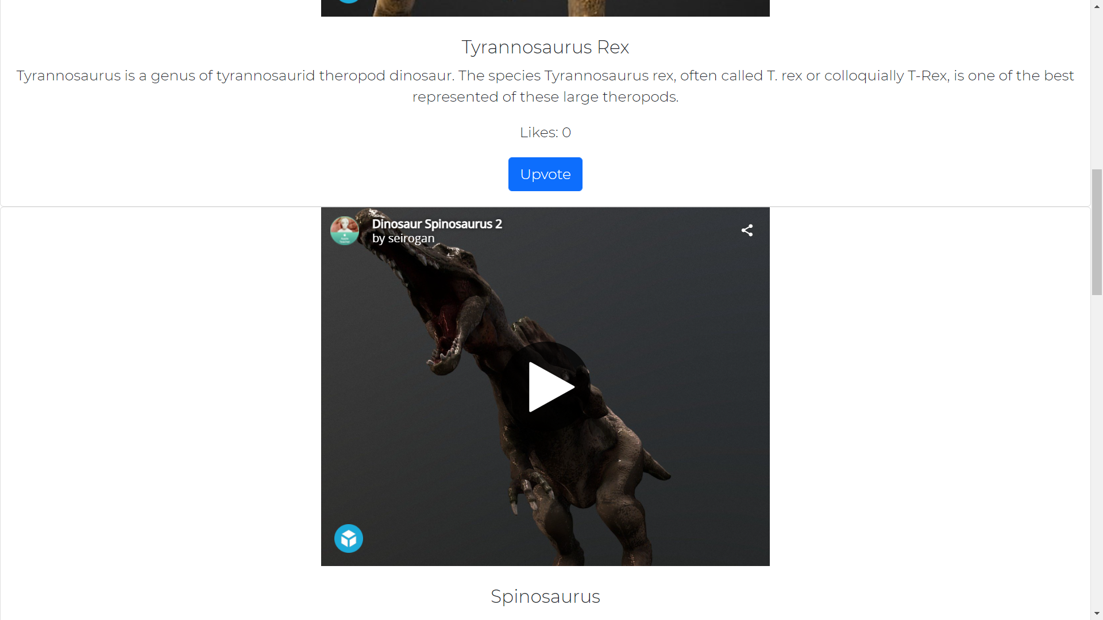Click the partial Sketchfab logo in top embed

point(348,2)
